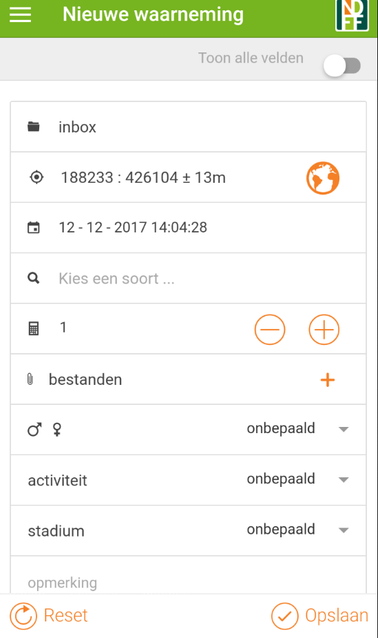Select the inbox folder row
This screenshot has height=638, width=378.
[189, 127]
